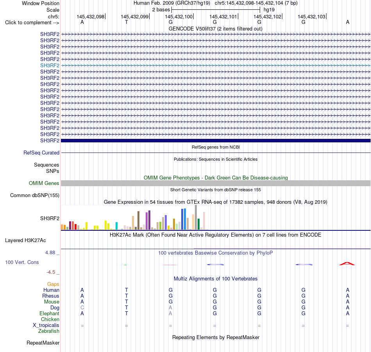Open 'Multiz Alignments of 100 Vertebrates' title
The width and height of the screenshot is (371, 352).
tap(216, 279)
